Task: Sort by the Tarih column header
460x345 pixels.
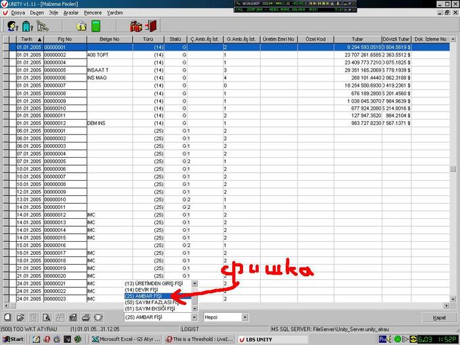Action: (x=26, y=39)
